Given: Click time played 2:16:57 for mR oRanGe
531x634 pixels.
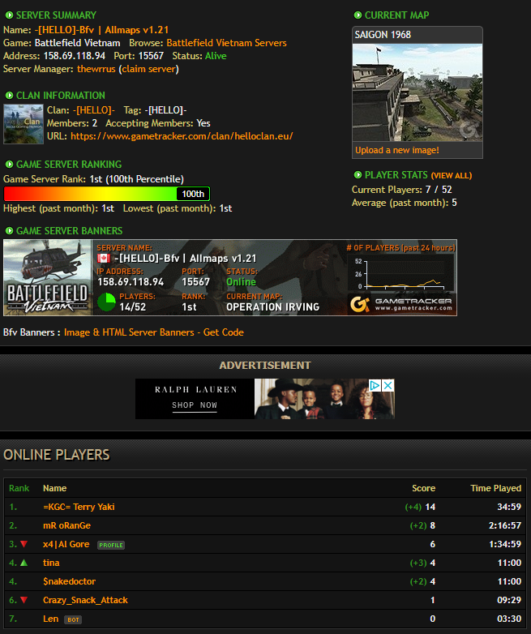Looking at the screenshot, I should (x=505, y=525).
